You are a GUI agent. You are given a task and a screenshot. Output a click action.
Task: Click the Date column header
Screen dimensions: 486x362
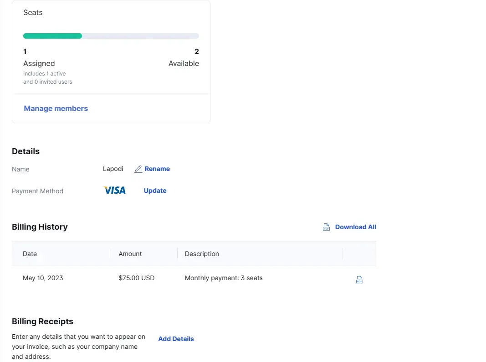30,254
